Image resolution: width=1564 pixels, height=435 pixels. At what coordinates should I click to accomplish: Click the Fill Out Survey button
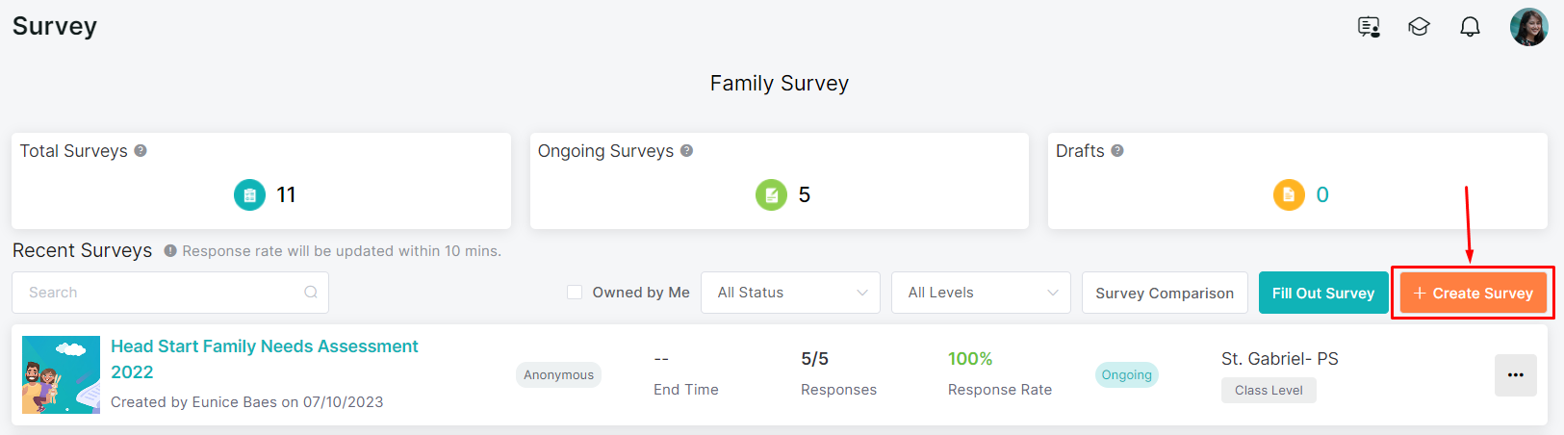[1322, 293]
